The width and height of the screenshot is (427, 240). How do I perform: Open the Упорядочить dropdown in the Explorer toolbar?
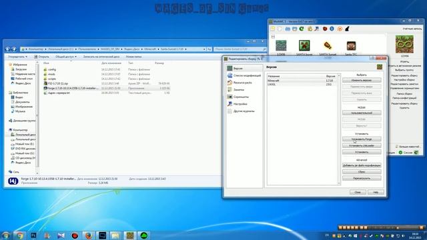pos(17,57)
